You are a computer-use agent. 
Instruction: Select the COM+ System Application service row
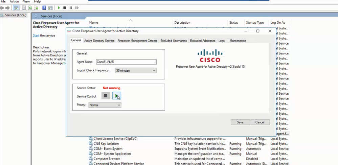[x=188, y=154]
